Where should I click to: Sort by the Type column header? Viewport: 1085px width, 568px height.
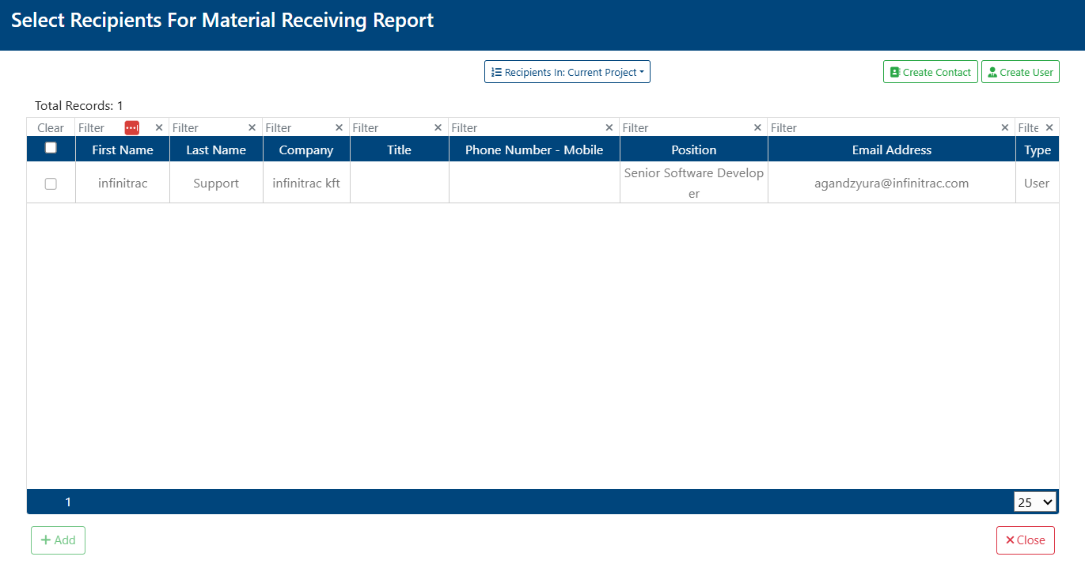point(1038,150)
